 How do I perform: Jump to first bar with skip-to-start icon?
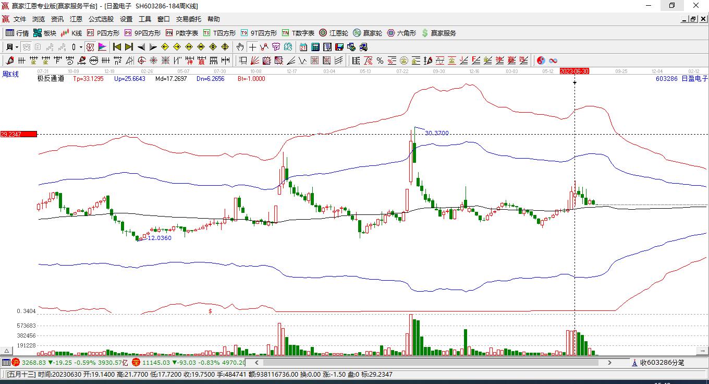(x=117, y=47)
